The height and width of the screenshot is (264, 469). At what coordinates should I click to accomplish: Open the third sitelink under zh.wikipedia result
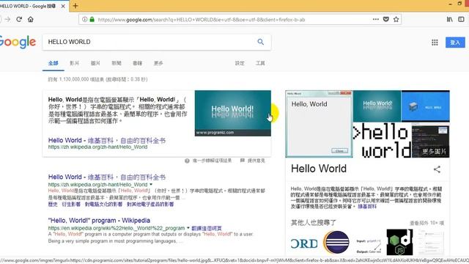coord(103,204)
